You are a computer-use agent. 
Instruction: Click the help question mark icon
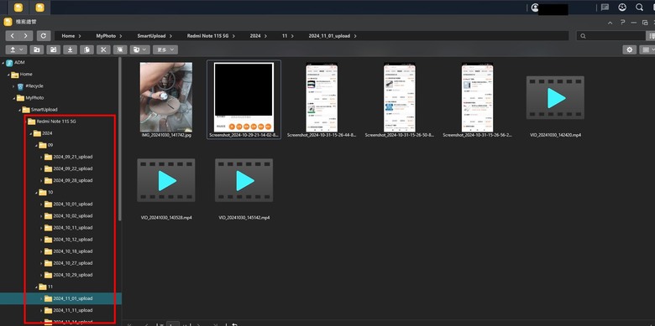(622, 22)
